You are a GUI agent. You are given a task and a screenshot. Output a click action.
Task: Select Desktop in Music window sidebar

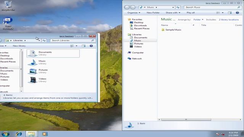[138, 22]
